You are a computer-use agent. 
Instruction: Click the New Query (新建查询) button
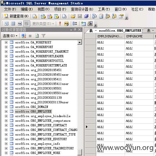(16, 16)
